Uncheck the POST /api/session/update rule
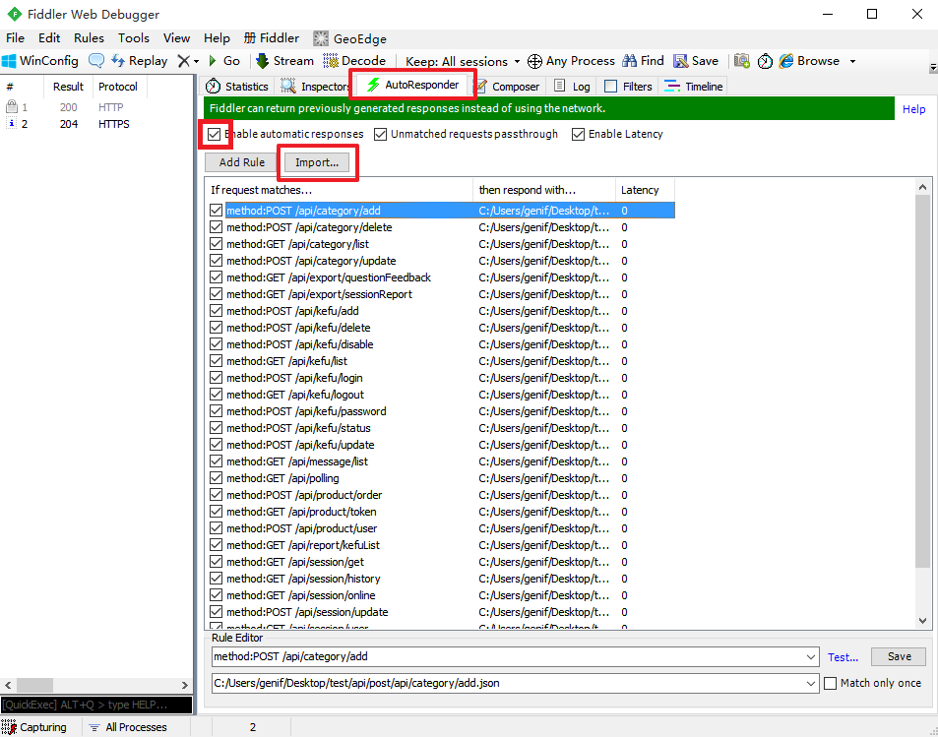Screen dimensions: 938x737 tap(216, 612)
